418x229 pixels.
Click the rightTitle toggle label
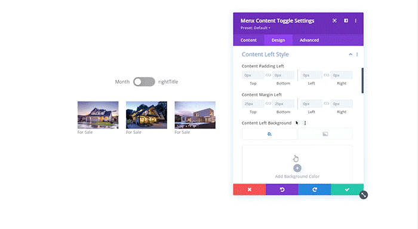[x=168, y=82]
